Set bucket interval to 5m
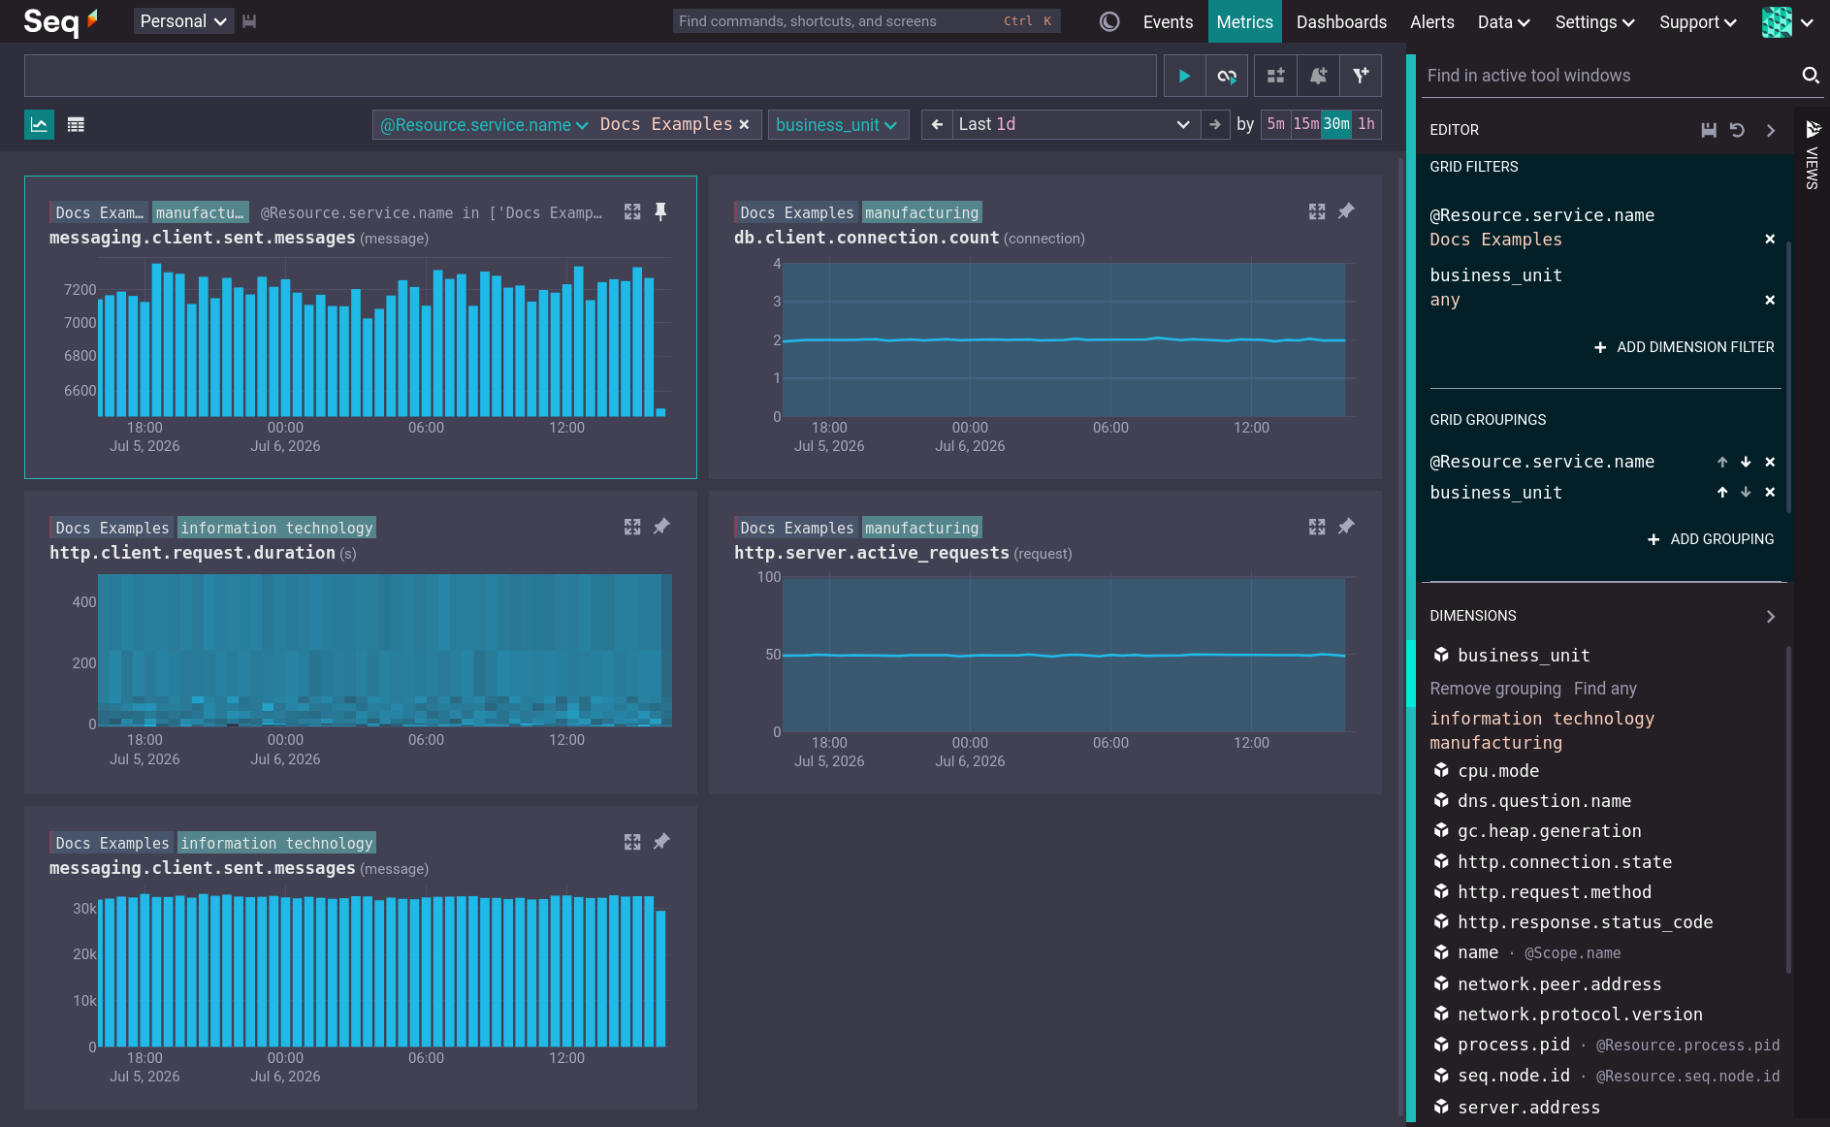The width and height of the screenshot is (1830, 1127). [1275, 124]
